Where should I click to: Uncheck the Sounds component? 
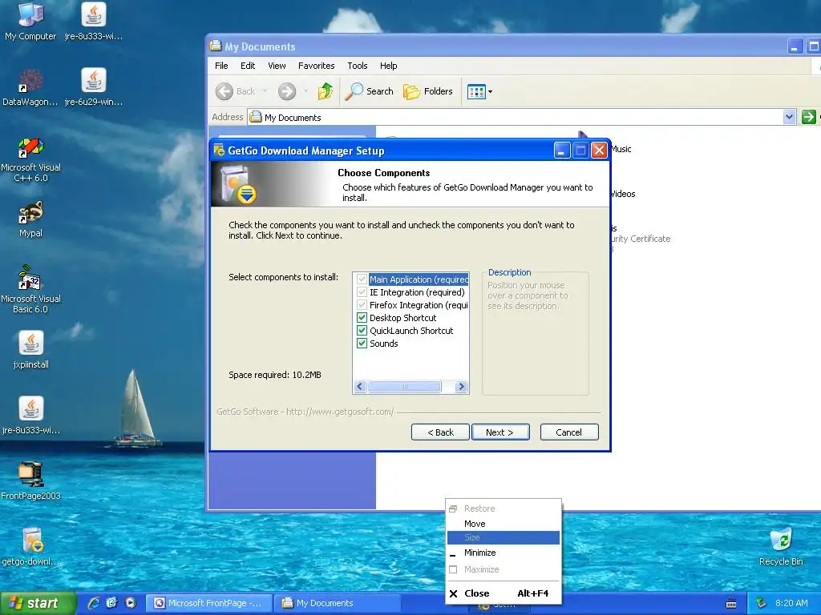click(x=362, y=343)
